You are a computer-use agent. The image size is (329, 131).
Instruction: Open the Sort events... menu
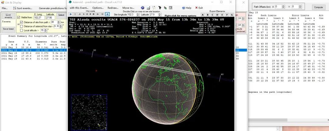[x=23, y=9]
